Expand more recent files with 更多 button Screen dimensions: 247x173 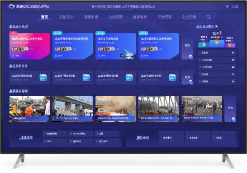pyautogui.click(x=187, y=78)
